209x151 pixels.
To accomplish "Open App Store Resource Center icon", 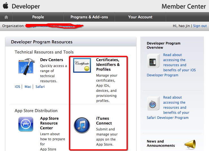I will point(26,124).
